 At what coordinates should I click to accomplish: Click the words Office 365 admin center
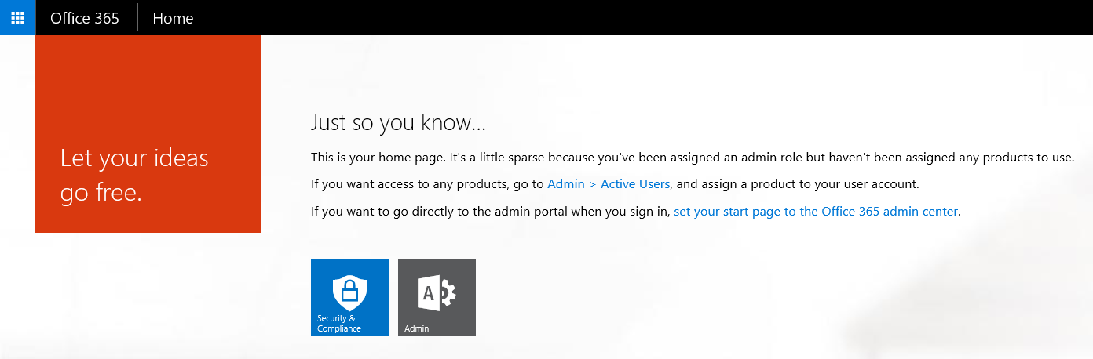tap(890, 211)
